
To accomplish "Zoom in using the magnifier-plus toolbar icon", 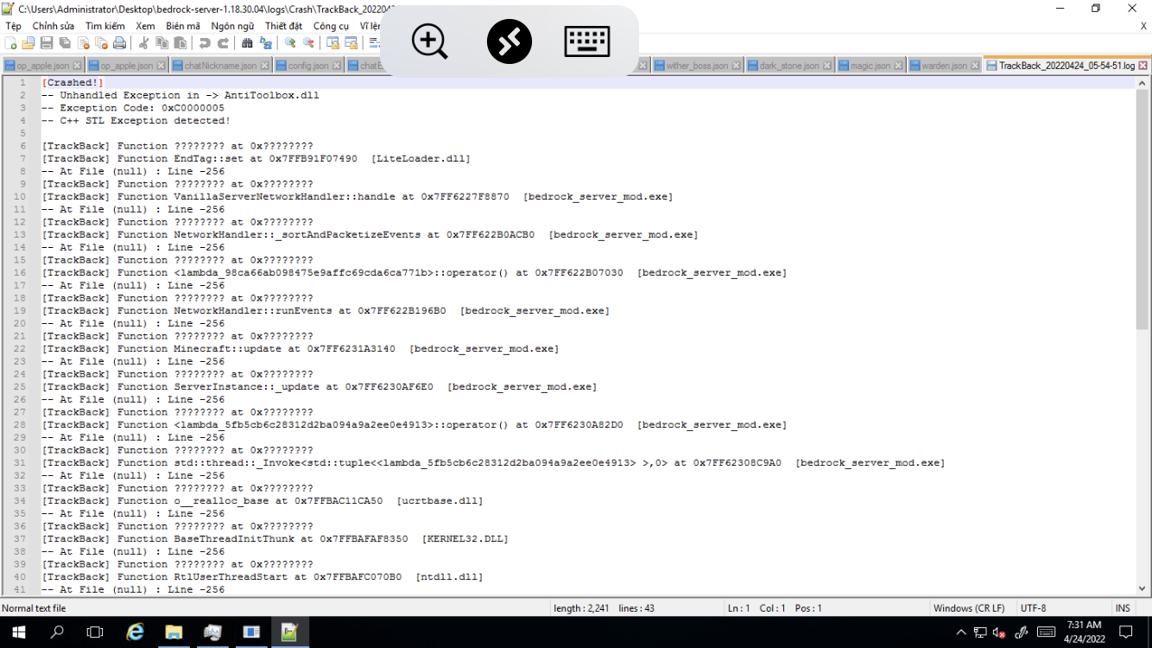I will pos(292,44).
